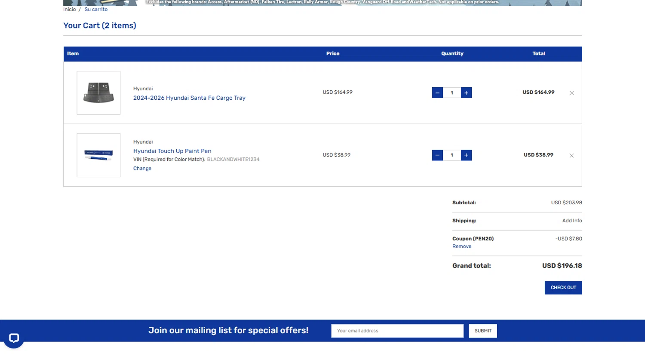Viewport: 645px width, 354px height.
Task: Decrease Cargo Tray quantity with minus button
Action: coord(437,93)
